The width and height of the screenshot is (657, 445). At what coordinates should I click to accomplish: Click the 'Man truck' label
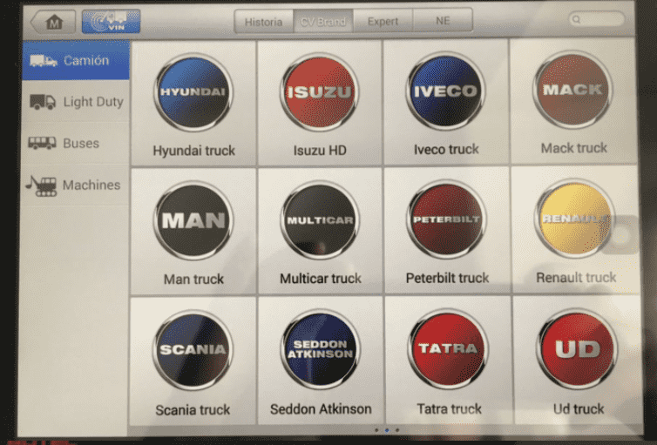click(193, 279)
